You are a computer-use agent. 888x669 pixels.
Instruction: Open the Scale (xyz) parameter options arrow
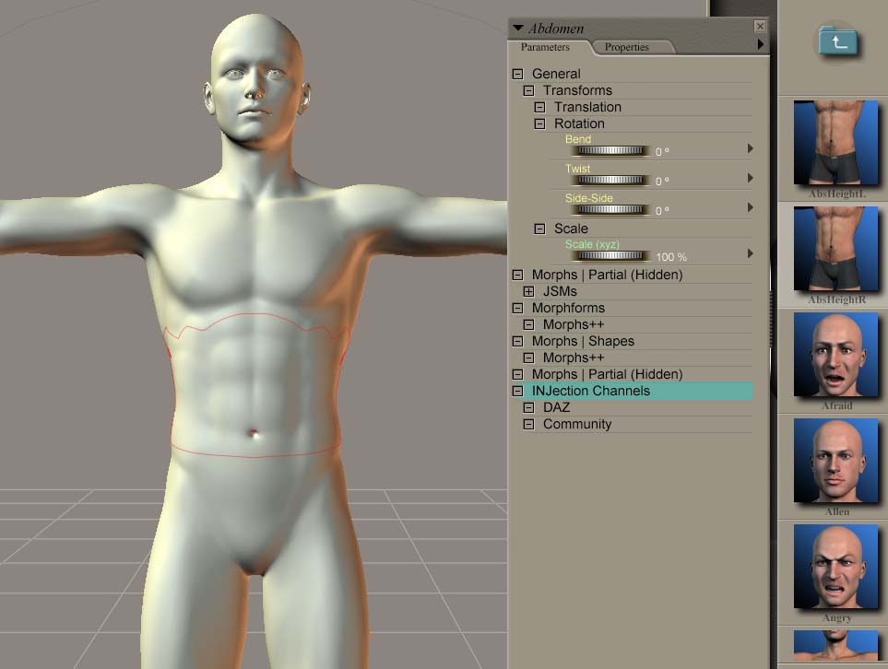point(750,253)
